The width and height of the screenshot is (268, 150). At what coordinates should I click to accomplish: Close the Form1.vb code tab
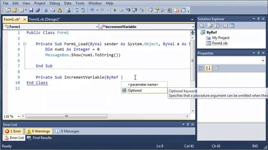[25, 20]
